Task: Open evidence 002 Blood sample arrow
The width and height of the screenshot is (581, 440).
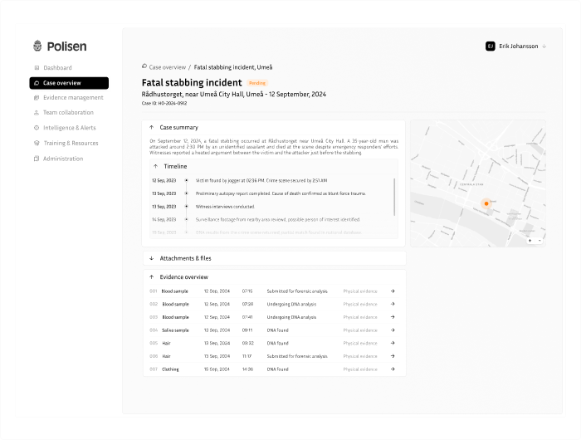Action: pos(393,304)
